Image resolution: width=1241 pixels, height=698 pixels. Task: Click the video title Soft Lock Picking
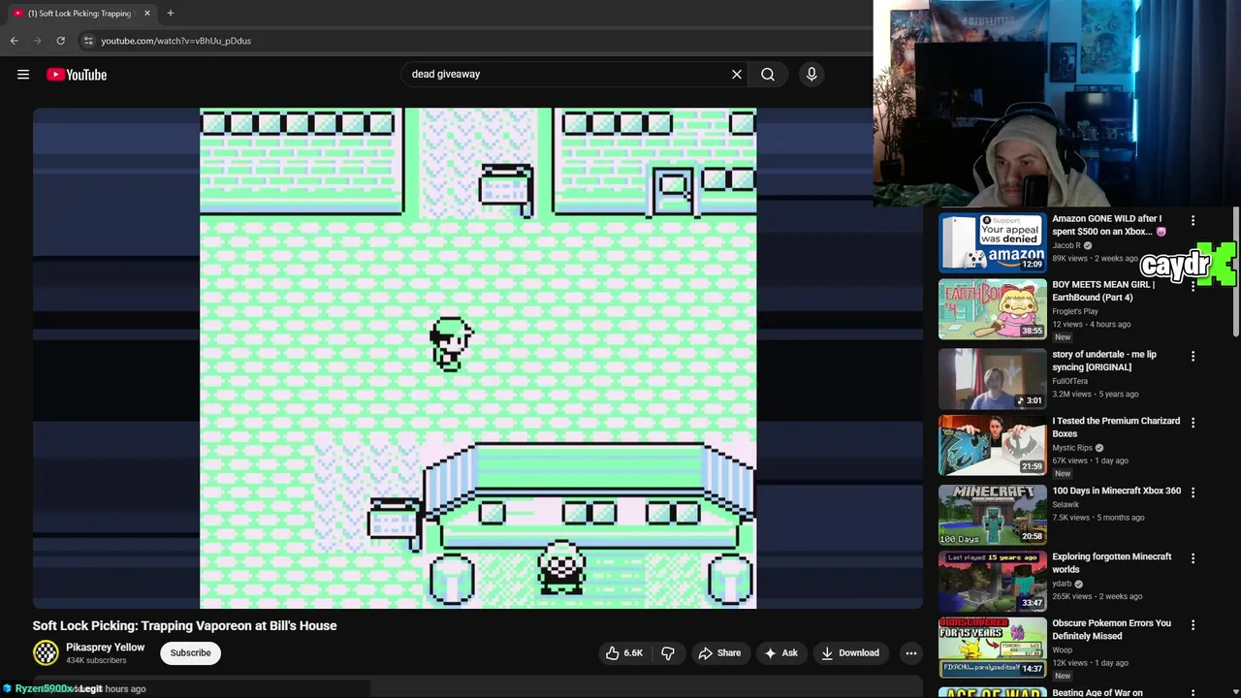[185, 625]
